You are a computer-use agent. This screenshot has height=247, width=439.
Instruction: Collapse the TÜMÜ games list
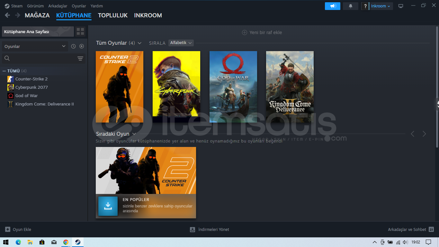tap(4, 71)
